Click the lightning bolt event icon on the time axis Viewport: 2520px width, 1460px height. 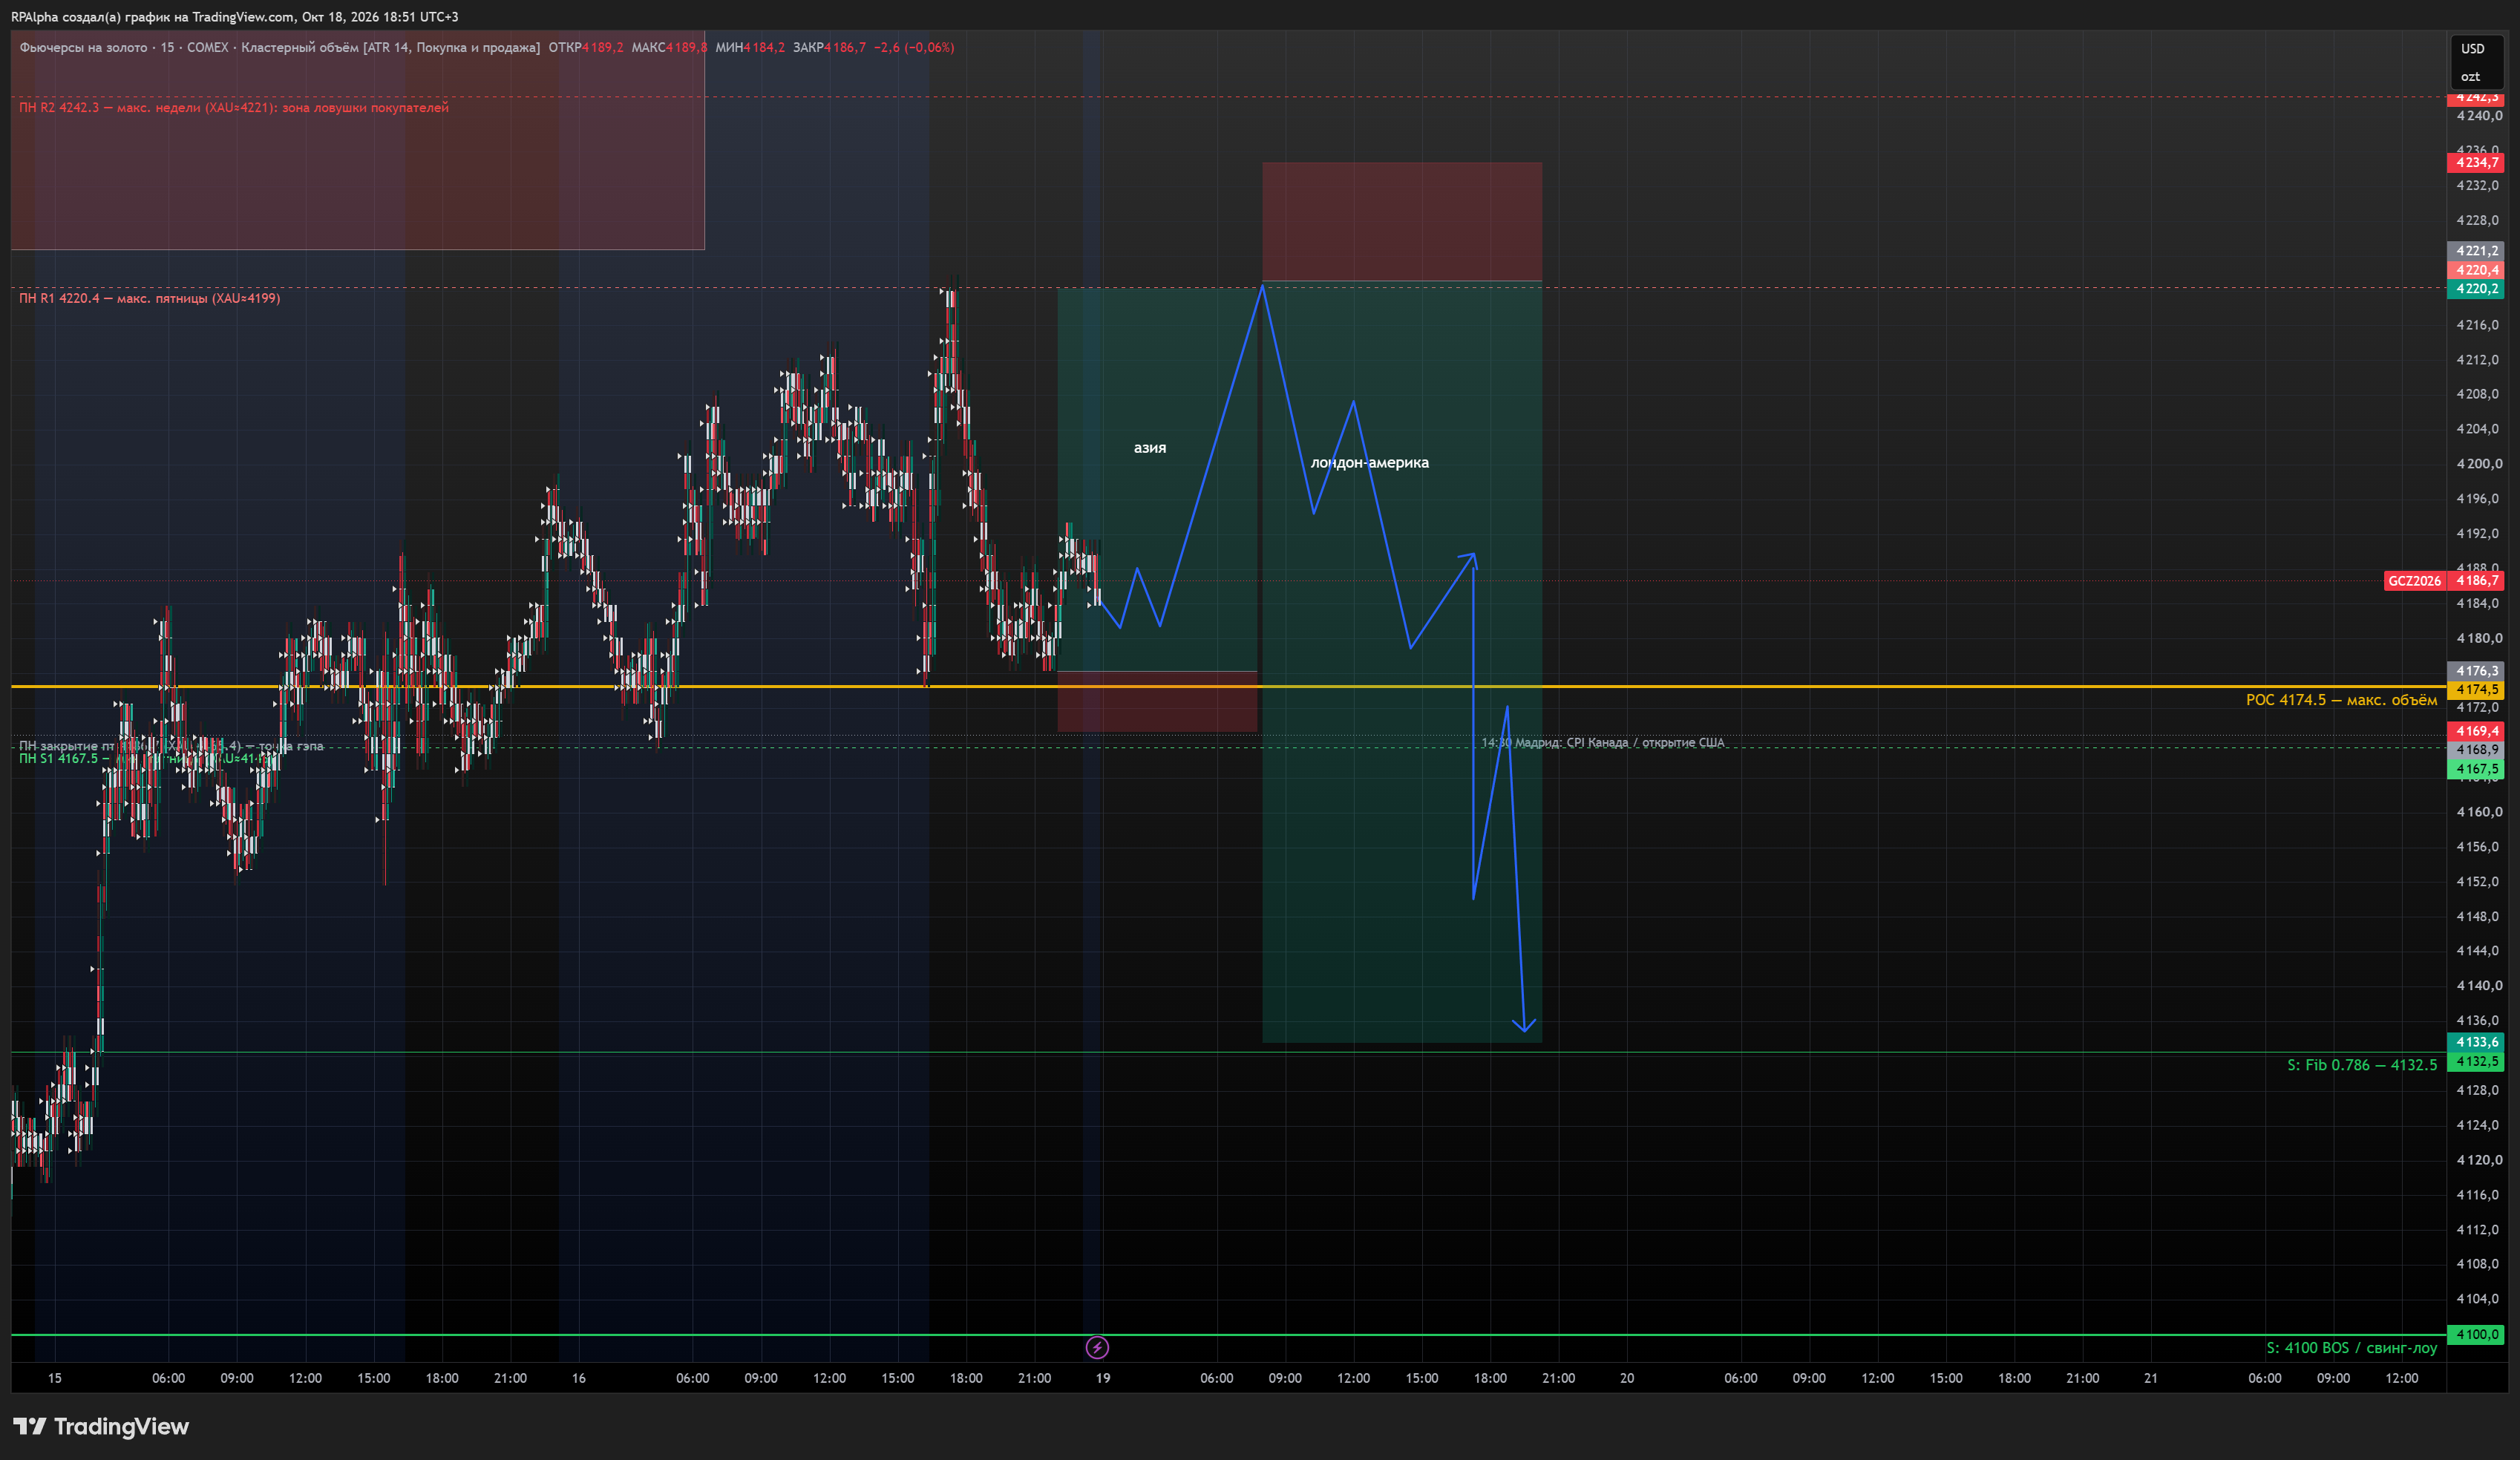click(x=1097, y=1347)
